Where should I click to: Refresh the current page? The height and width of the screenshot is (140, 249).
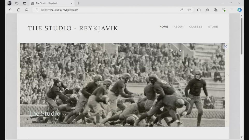point(19,10)
